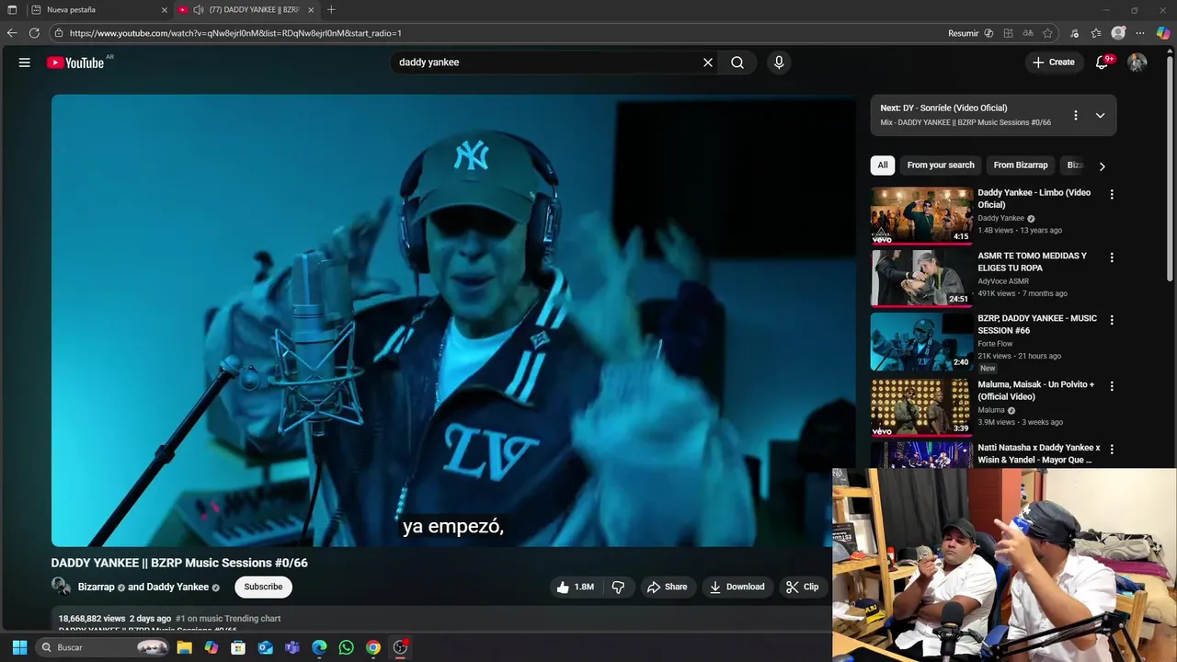Share the video
1177x662 pixels.
668,587
